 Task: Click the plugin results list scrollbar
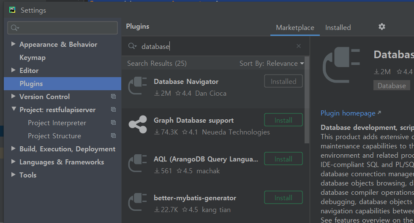pyautogui.click(x=307, y=100)
